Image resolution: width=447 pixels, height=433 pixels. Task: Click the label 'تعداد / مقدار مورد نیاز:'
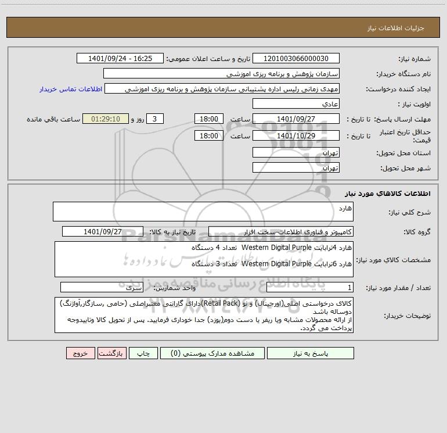pyautogui.click(x=398, y=288)
